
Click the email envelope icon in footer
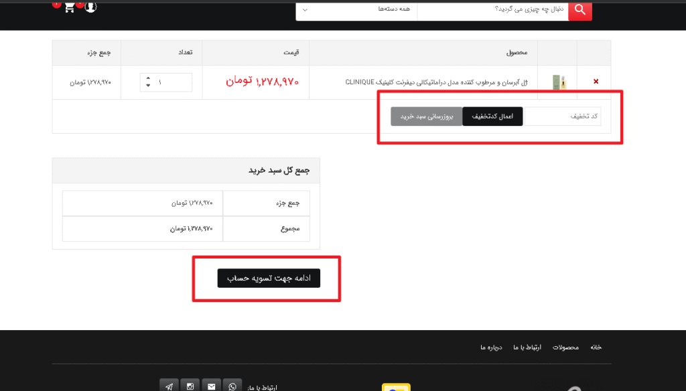pos(211,385)
